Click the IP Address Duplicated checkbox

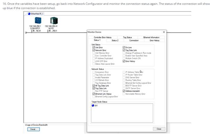(x=94, y=58)
